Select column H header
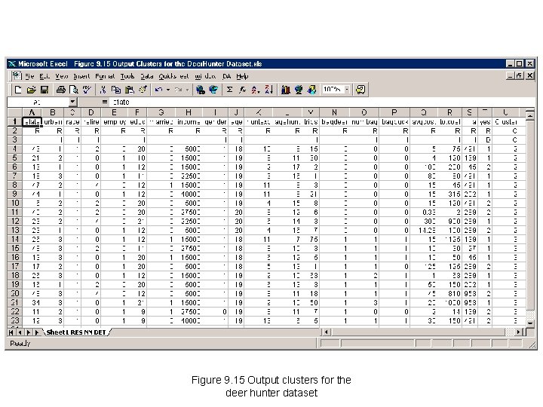The width and height of the screenshot is (543, 407). tap(189, 112)
